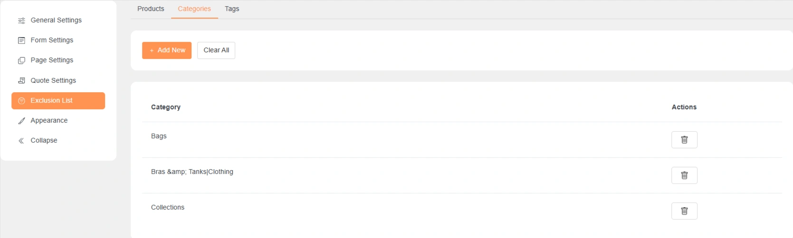Delete the Collections category row
Image resolution: width=793 pixels, height=238 pixels.
(684, 211)
